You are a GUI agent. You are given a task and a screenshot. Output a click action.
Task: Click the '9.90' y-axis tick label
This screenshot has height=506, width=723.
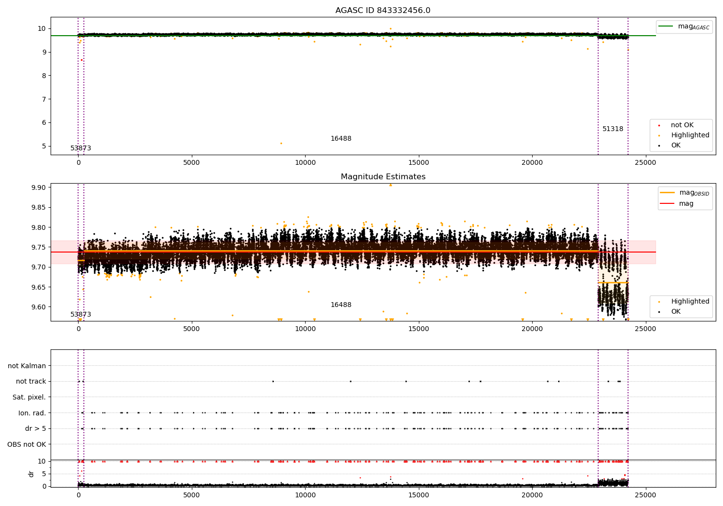39,187
